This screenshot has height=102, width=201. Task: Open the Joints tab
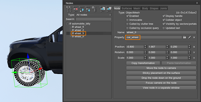[x=163, y=8]
